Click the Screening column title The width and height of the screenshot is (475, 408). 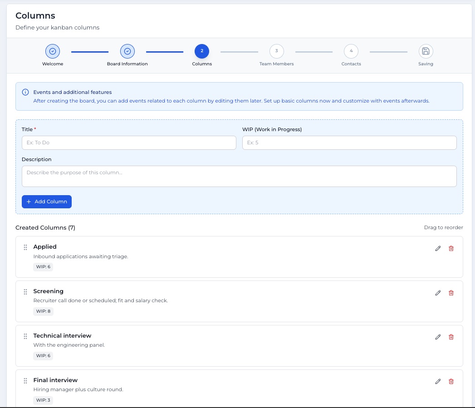49,291
